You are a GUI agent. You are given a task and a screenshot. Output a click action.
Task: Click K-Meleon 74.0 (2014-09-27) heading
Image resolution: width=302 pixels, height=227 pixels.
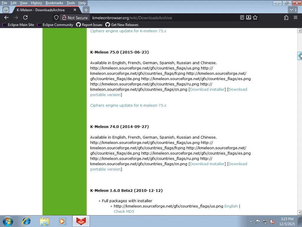(x=119, y=127)
